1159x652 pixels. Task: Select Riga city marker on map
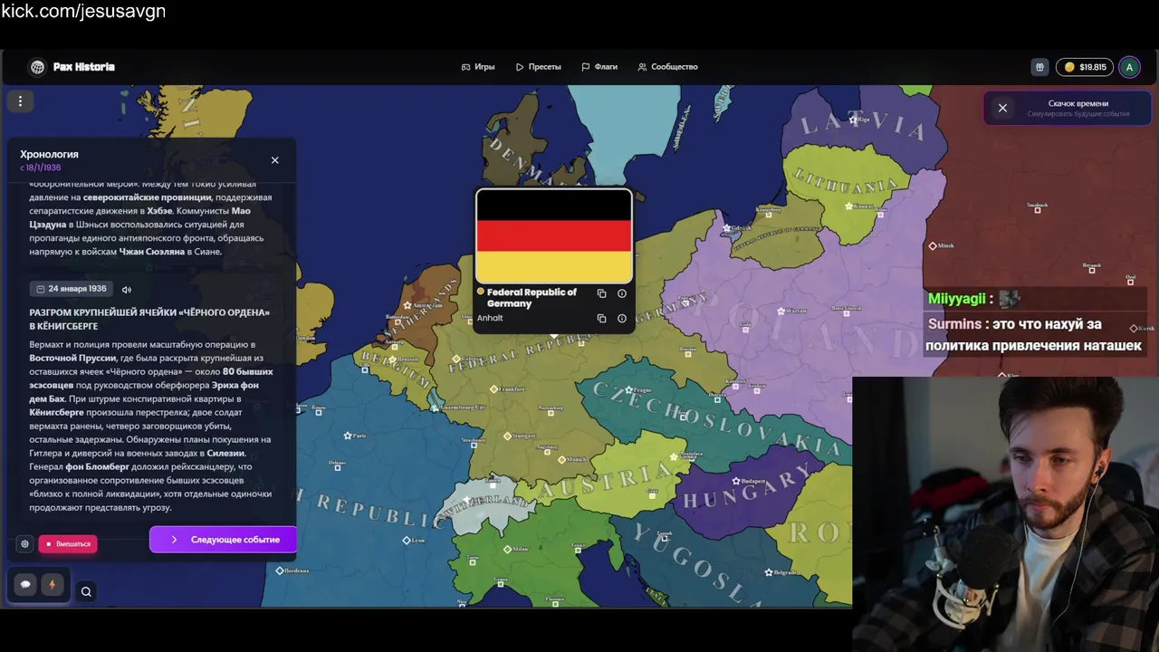tap(851, 120)
